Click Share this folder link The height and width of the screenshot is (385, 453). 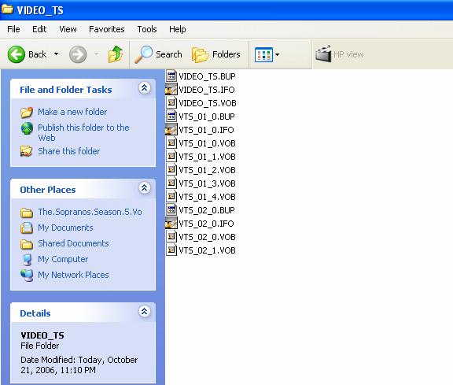(68, 151)
